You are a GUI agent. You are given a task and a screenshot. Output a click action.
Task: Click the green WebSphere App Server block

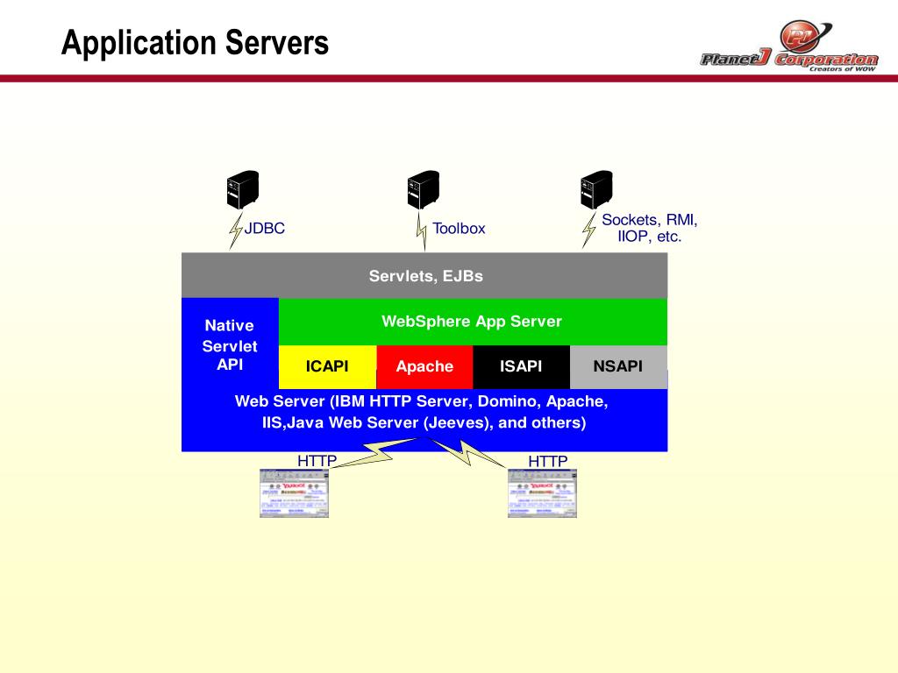tap(473, 322)
